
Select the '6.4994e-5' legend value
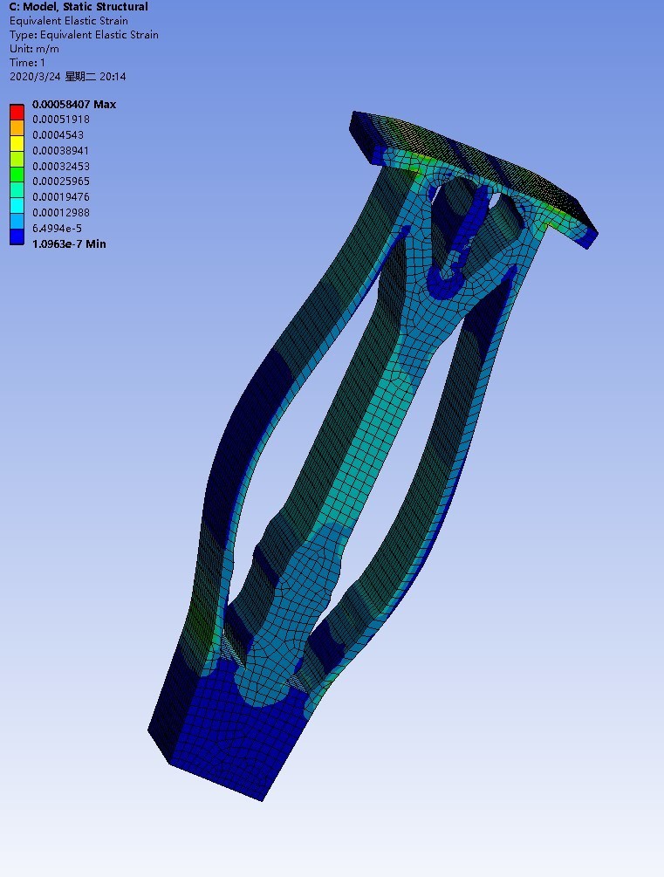pos(57,229)
